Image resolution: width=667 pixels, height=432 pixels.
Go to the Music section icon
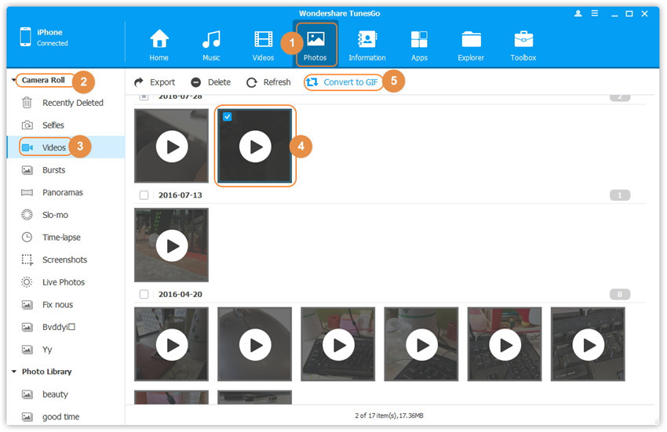click(211, 39)
